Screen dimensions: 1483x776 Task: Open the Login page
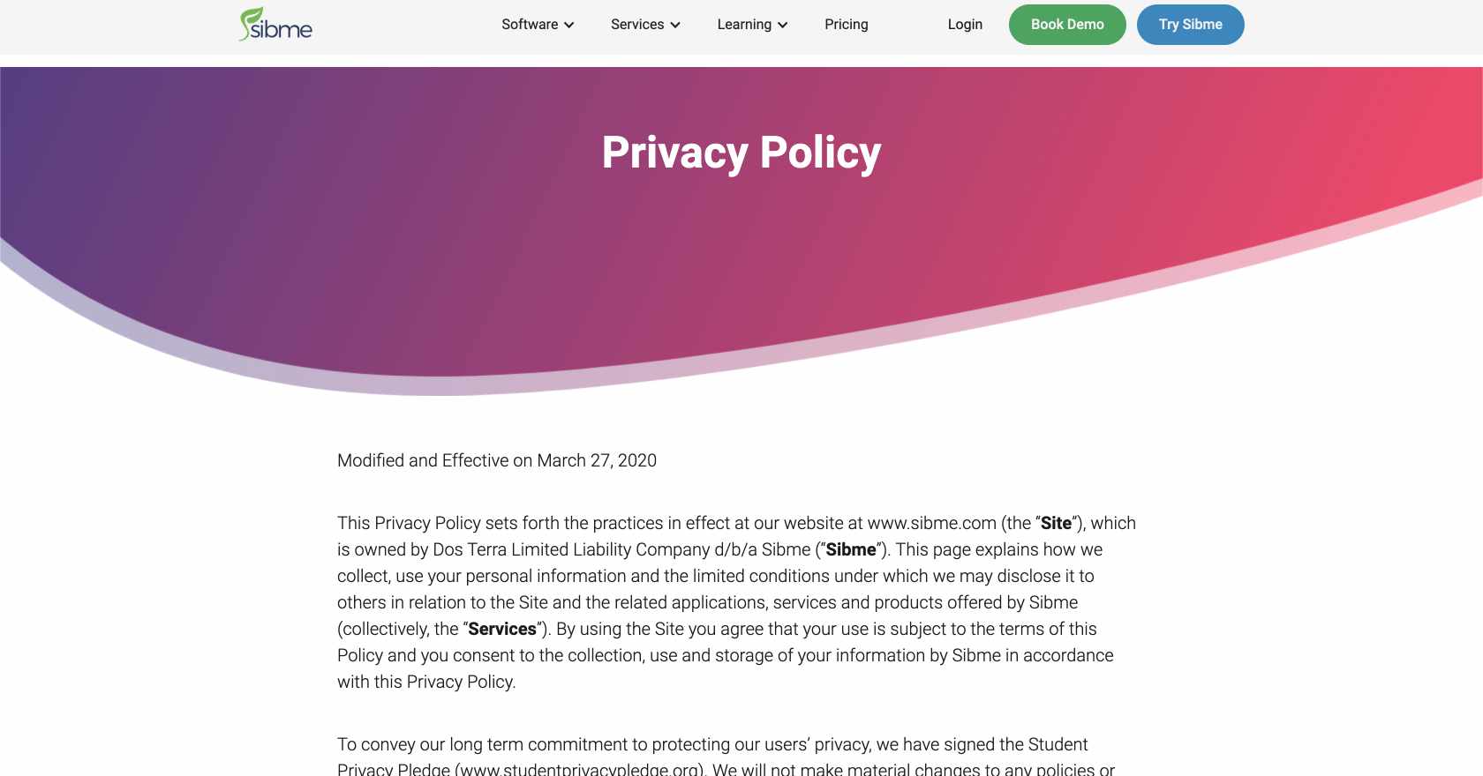(965, 25)
